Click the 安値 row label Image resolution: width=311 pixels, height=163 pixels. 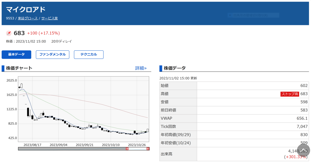165,102
